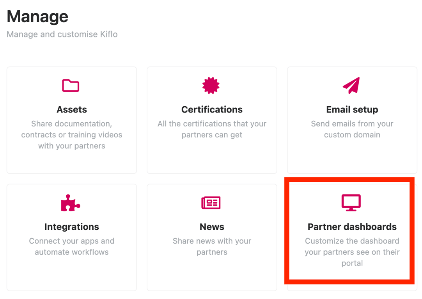Open the Assets title link
422x299 pixels.
coord(72,110)
